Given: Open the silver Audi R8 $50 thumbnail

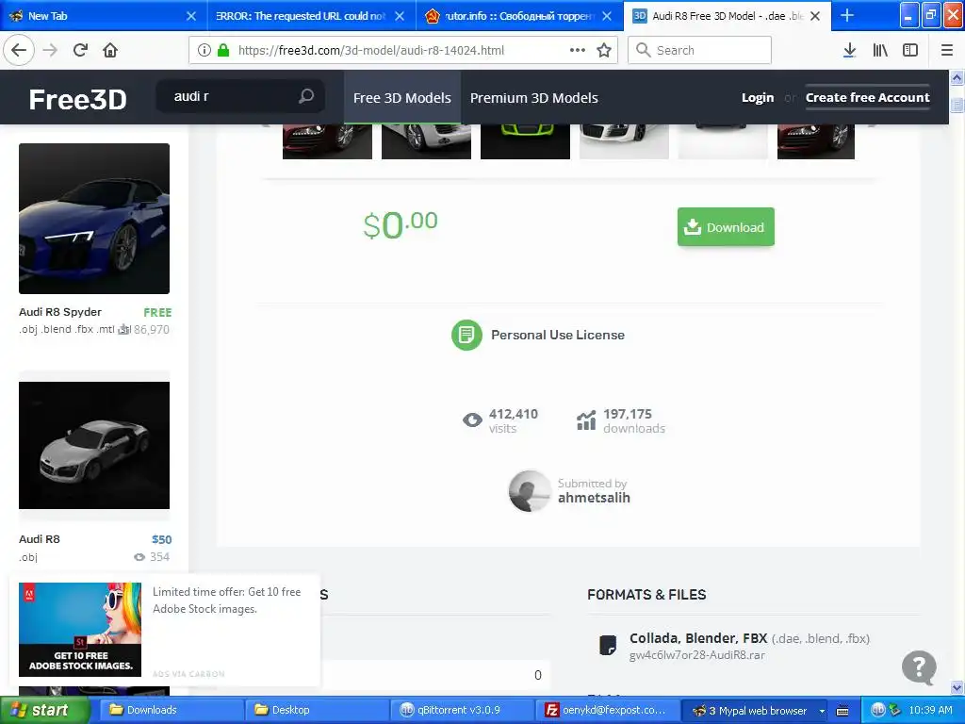Looking at the screenshot, I should point(94,445).
